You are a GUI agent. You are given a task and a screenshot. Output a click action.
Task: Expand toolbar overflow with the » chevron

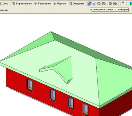tap(123, 3)
